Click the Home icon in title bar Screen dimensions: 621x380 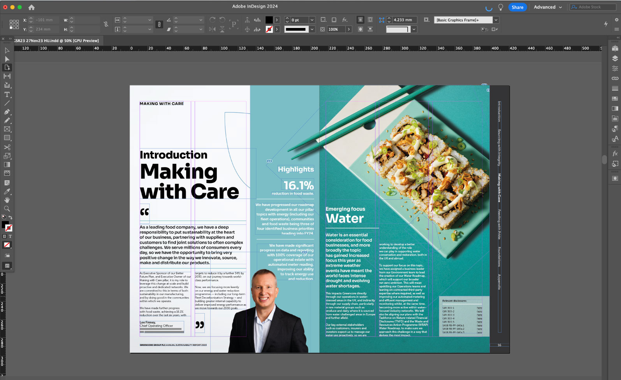click(32, 7)
